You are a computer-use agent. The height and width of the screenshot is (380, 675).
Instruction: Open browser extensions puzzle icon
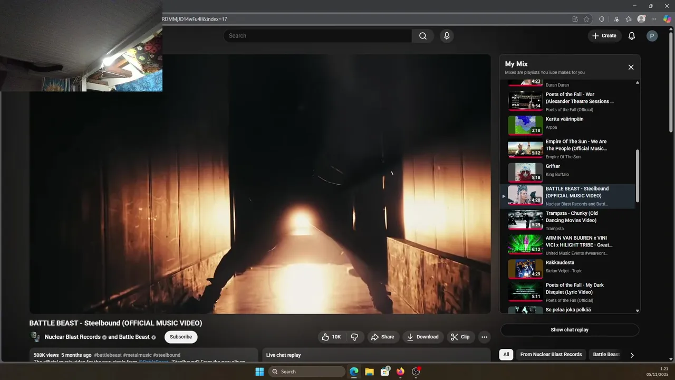click(x=602, y=19)
